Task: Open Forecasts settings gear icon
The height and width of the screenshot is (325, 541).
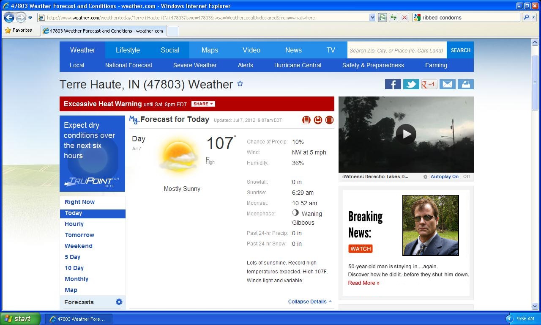Action: pyautogui.click(x=119, y=302)
